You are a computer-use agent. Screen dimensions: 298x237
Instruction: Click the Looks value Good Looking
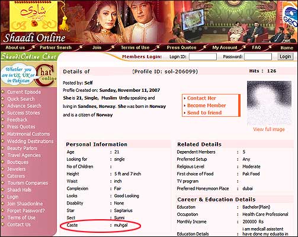tap(126, 196)
